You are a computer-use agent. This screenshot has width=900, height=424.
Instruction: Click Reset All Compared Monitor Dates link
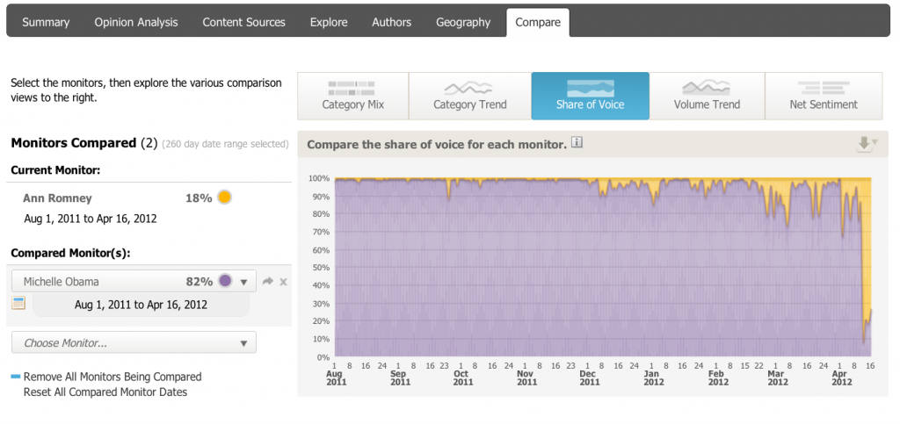tap(105, 392)
